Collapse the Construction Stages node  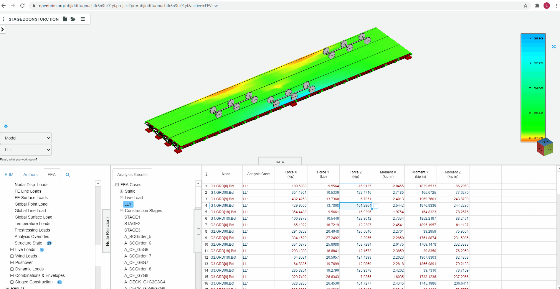click(121, 211)
